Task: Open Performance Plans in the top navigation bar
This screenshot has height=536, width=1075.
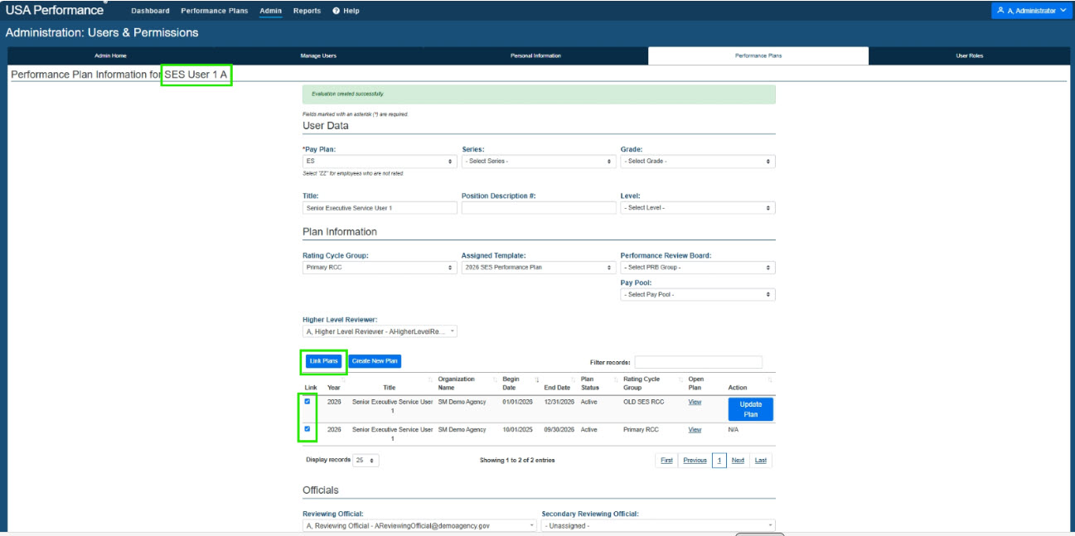Action: pyautogui.click(x=215, y=11)
